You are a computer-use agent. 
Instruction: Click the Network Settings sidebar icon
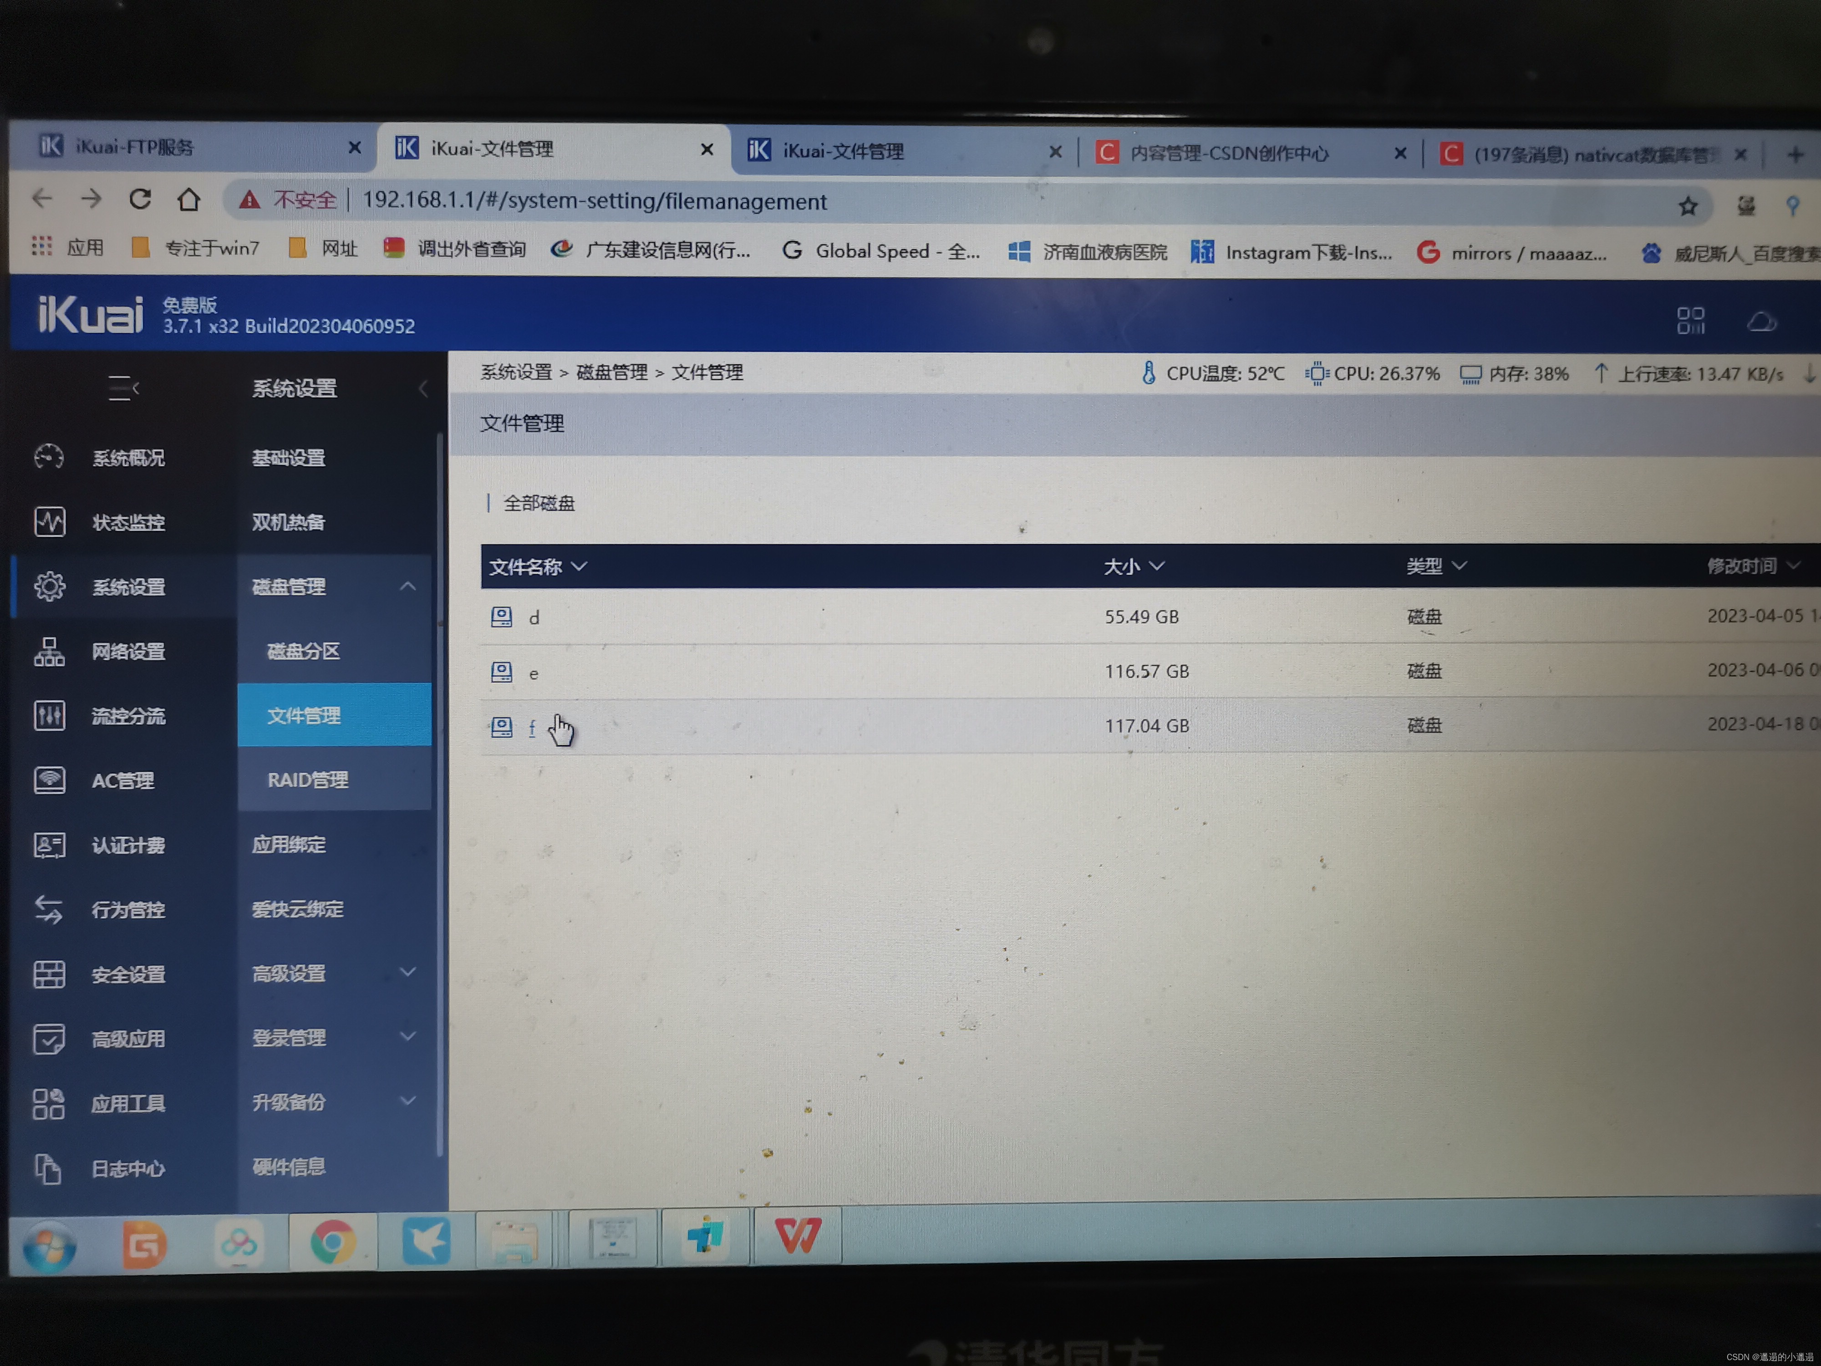[49, 651]
